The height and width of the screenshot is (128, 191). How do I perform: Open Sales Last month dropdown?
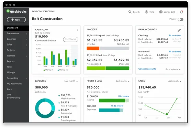[175, 81]
